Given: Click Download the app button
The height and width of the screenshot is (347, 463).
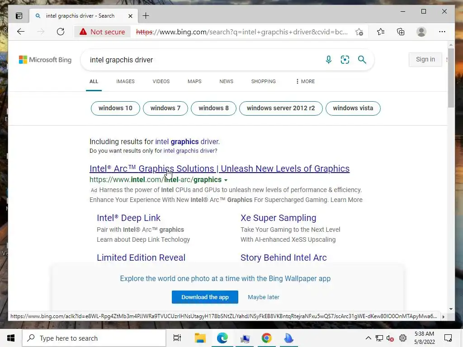Looking at the screenshot, I should pos(205,297).
